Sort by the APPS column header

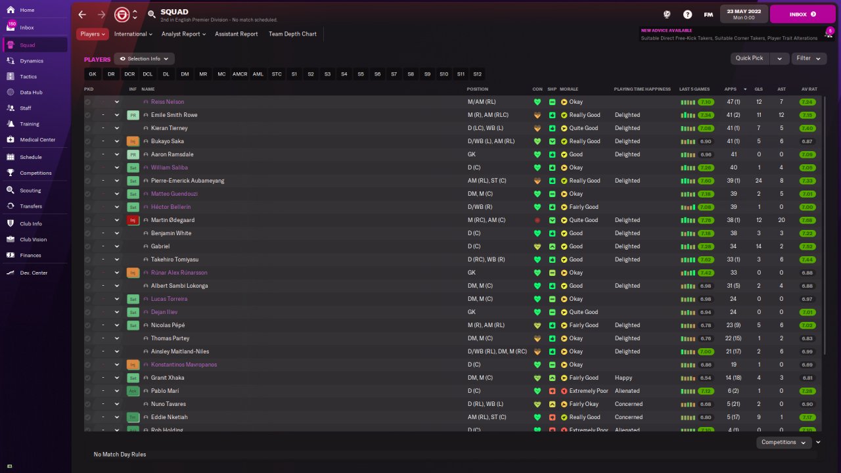[x=731, y=89]
